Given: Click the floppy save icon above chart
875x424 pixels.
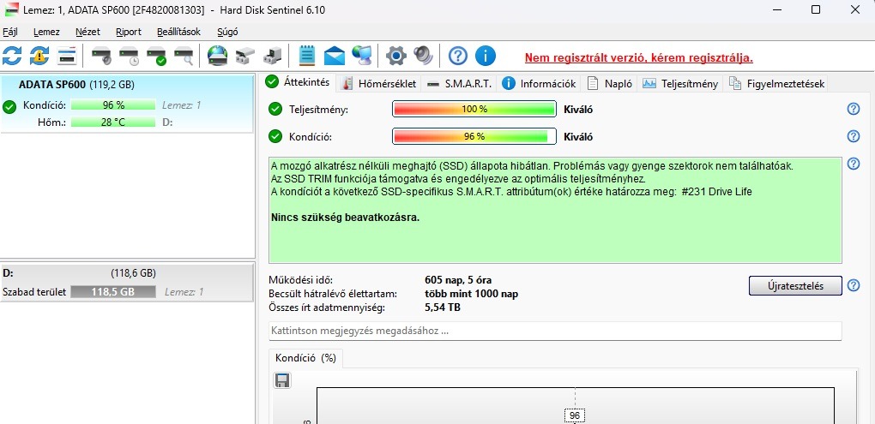Looking at the screenshot, I should 282,380.
